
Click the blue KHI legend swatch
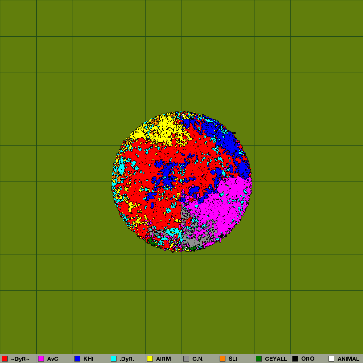pos(77,359)
